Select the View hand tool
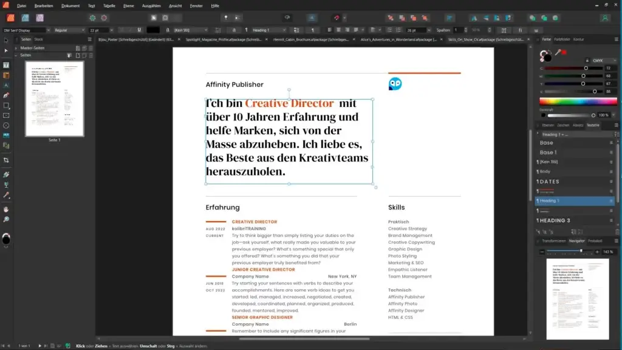Image resolution: width=622 pixels, height=350 pixels. (x=6, y=209)
